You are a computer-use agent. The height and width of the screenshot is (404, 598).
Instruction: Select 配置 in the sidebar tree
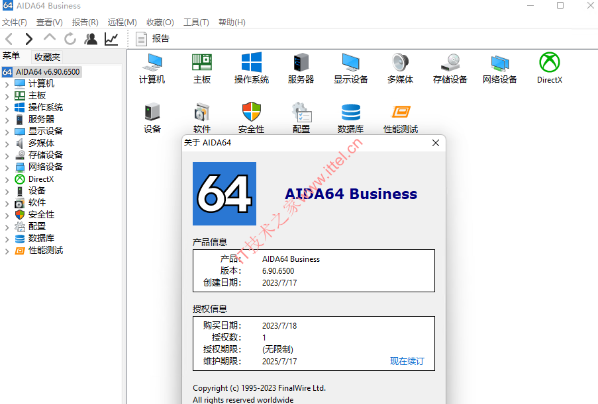pos(36,227)
